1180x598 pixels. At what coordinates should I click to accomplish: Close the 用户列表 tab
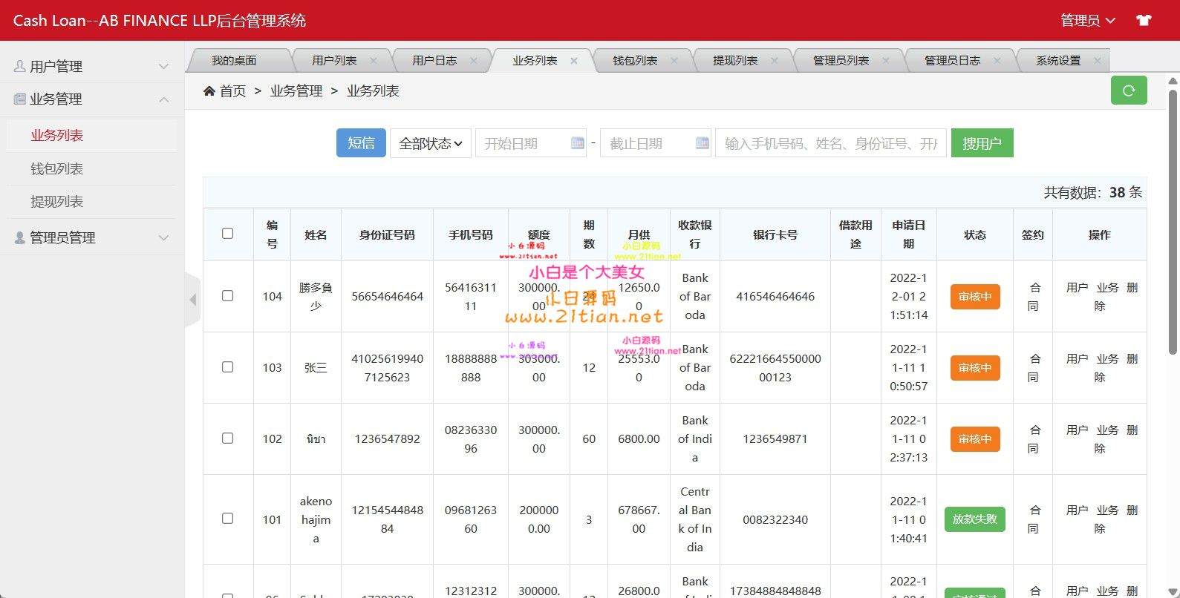tap(373, 61)
